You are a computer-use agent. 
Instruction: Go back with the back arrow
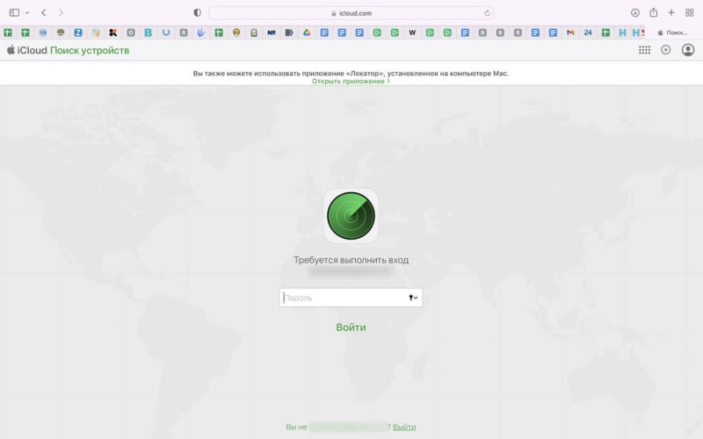click(x=44, y=13)
